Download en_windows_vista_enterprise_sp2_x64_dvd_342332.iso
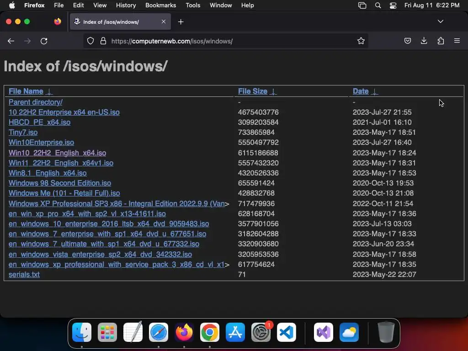Screen dimensions: 468x351 [x=100, y=254]
